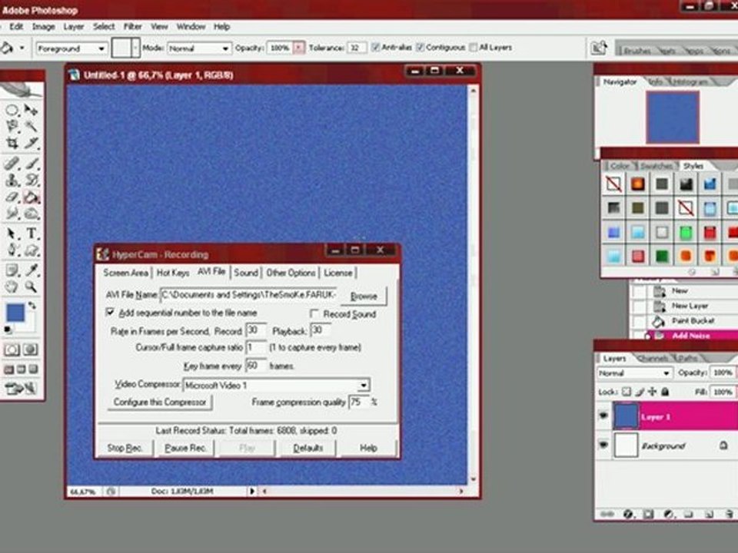Screen dimensions: 738x553
Task: Click the Browse button
Action: pos(364,296)
